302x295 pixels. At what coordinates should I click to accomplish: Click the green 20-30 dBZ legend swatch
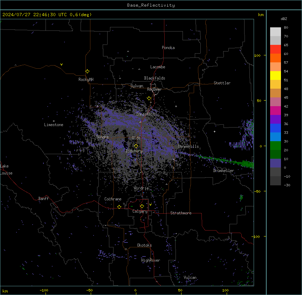click(275, 146)
